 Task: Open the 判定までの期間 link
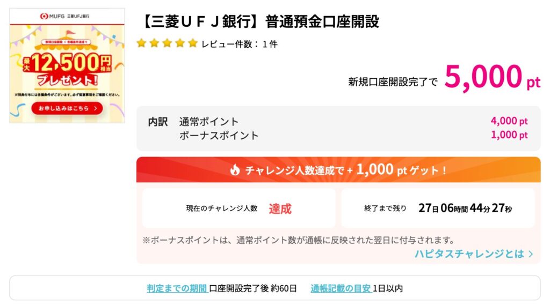tap(177, 288)
